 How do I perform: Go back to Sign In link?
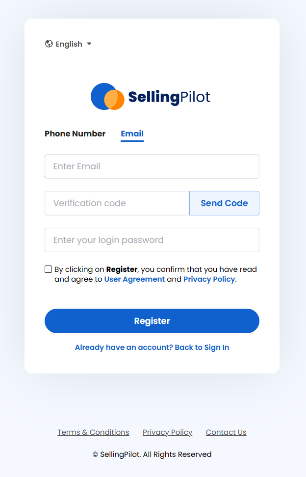(152, 347)
